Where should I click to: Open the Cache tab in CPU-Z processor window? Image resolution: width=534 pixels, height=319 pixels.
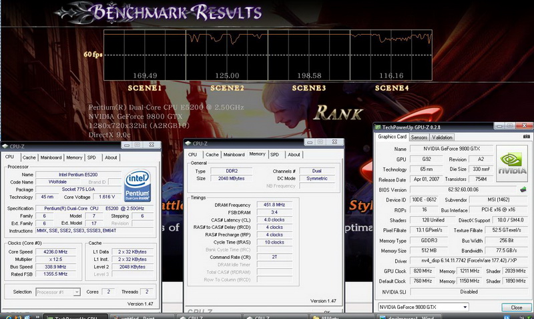tap(29, 157)
